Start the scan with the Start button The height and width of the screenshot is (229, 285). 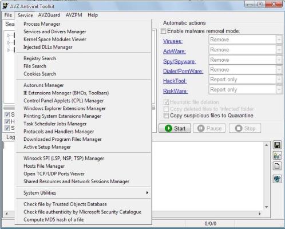[x=175, y=128]
